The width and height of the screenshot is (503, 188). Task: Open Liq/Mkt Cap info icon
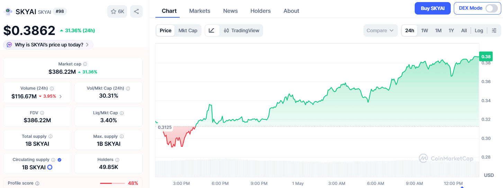(122, 113)
